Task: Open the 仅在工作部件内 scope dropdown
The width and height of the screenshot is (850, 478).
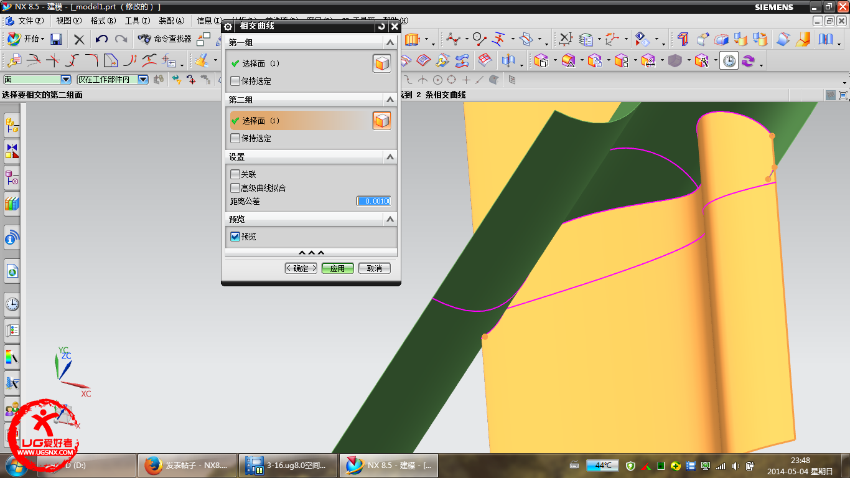Action: coord(142,80)
